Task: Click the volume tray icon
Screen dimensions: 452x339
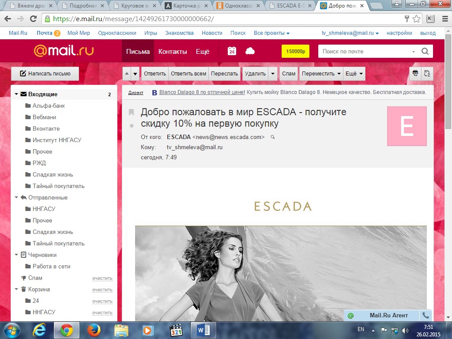Action: click(405, 331)
